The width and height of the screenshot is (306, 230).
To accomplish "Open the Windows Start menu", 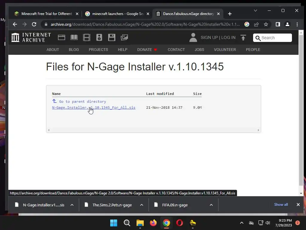I will [x=114, y=223].
